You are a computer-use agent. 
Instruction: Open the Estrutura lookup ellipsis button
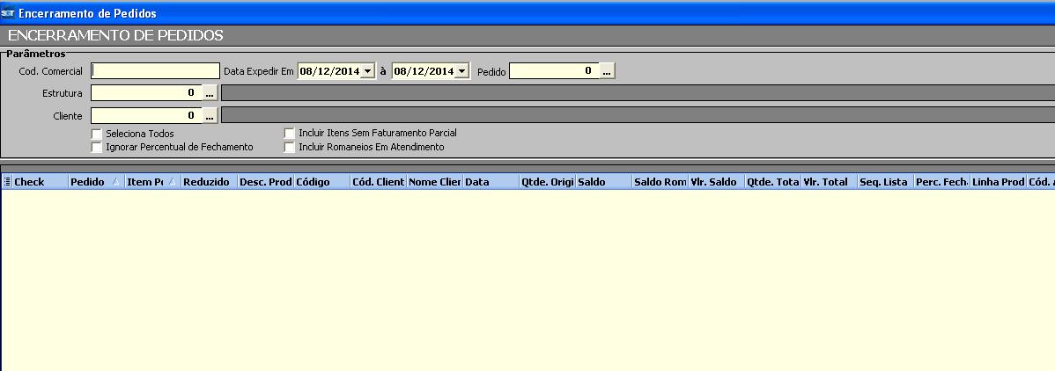[x=210, y=92]
